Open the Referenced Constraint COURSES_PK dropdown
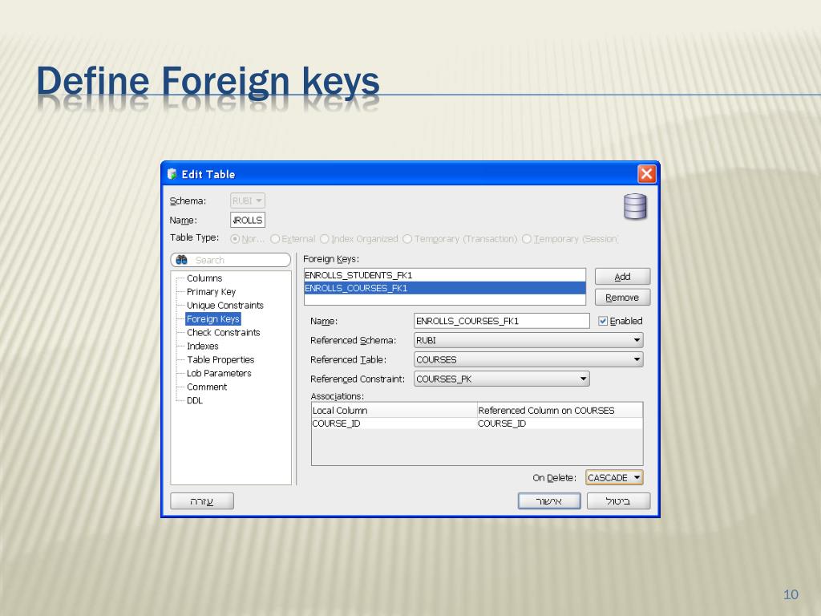This screenshot has height=616, width=821. (x=502, y=379)
